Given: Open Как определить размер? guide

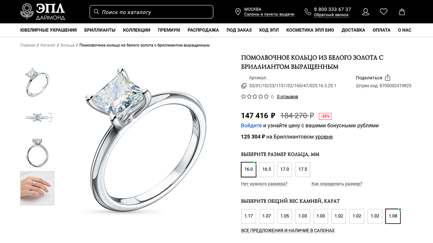Looking at the screenshot, I should pos(337,184).
